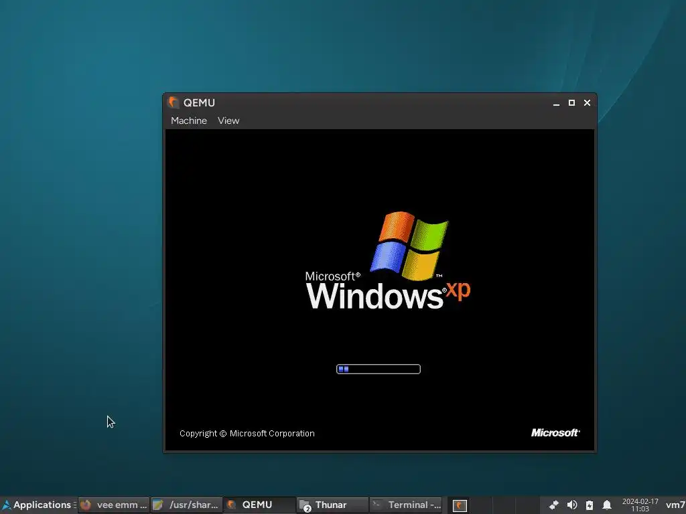
Task: Click the Applications menu Xfce logo icon
Action: [6, 505]
